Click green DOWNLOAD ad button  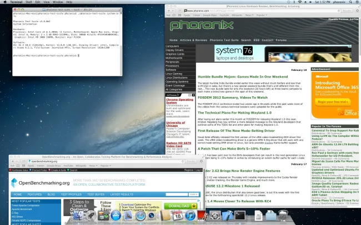point(180,206)
